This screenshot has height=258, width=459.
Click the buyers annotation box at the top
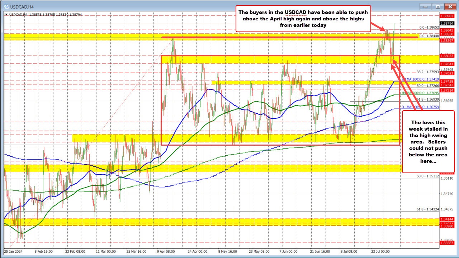pyautogui.click(x=303, y=19)
